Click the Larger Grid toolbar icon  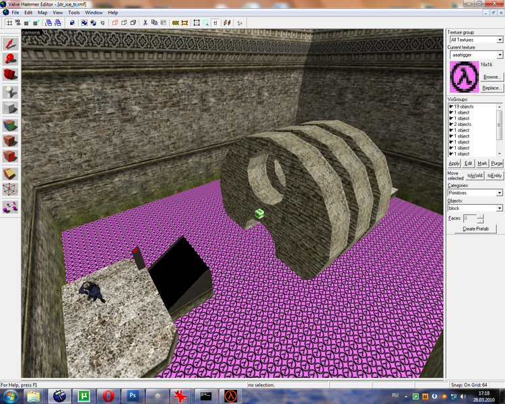point(36,22)
